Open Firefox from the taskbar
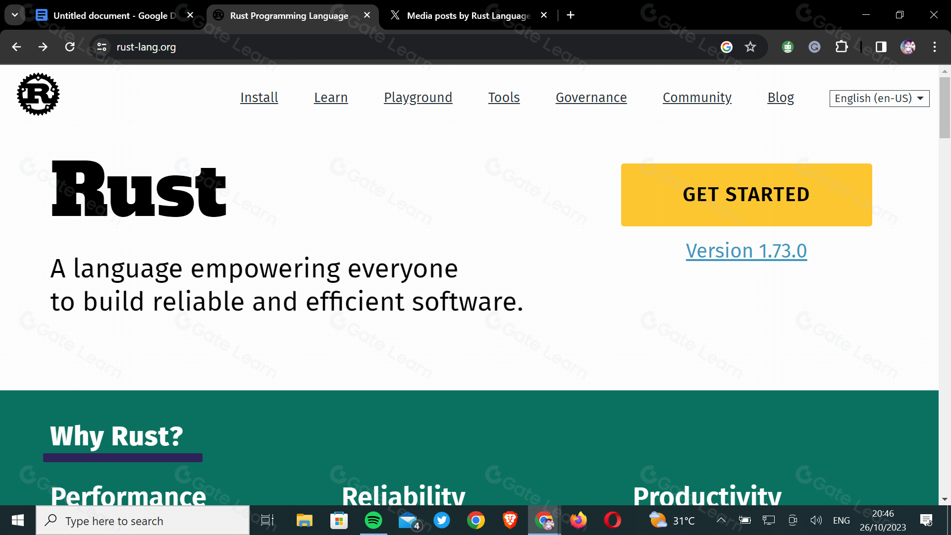 coord(578,521)
